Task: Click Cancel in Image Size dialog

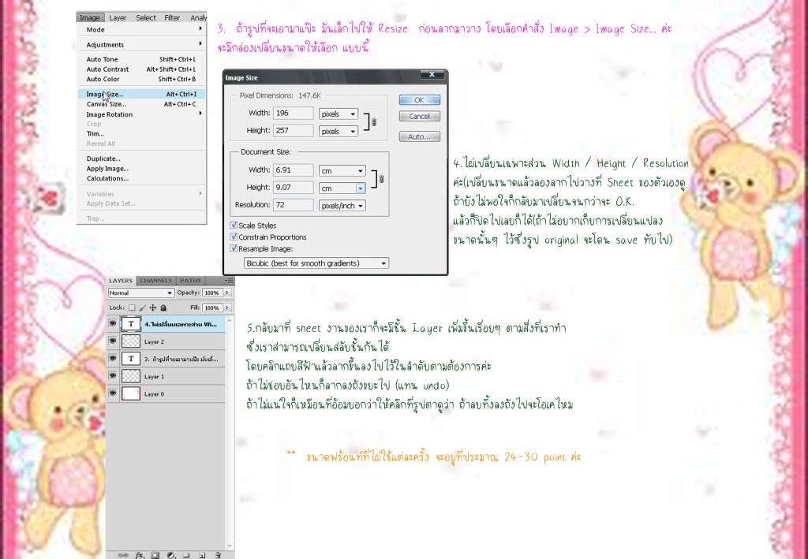Action: pyautogui.click(x=420, y=117)
